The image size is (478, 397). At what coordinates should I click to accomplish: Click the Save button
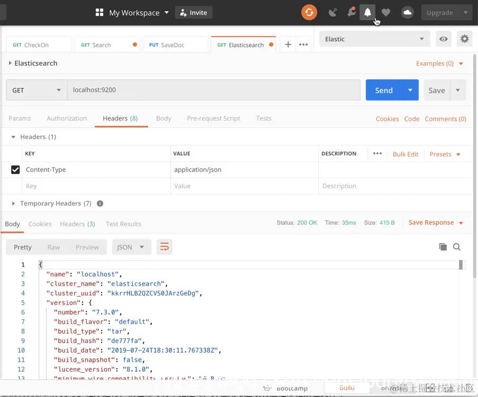point(437,90)
